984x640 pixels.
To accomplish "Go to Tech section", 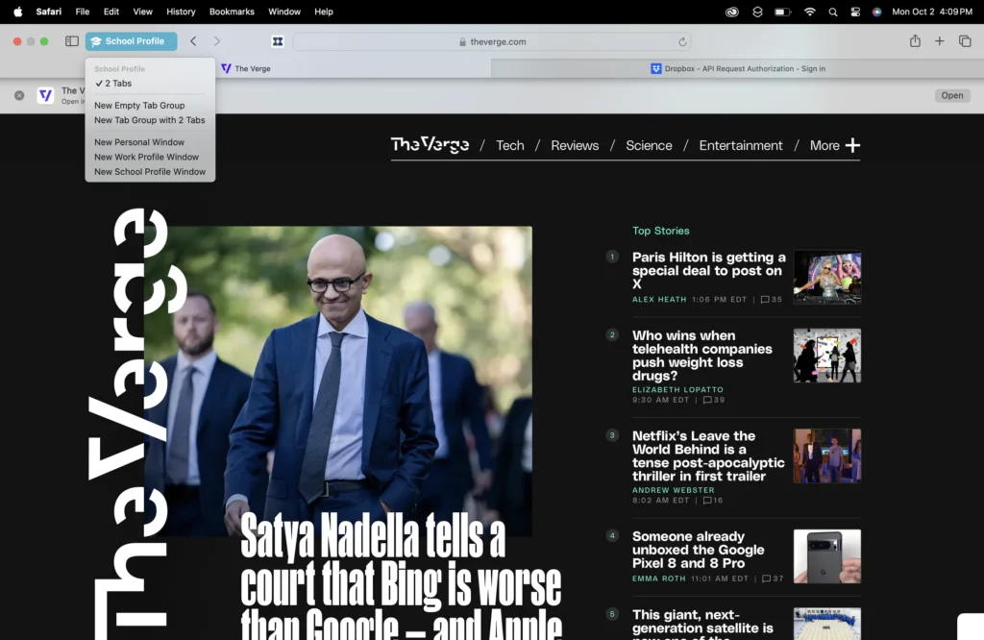I will [510, 145].
